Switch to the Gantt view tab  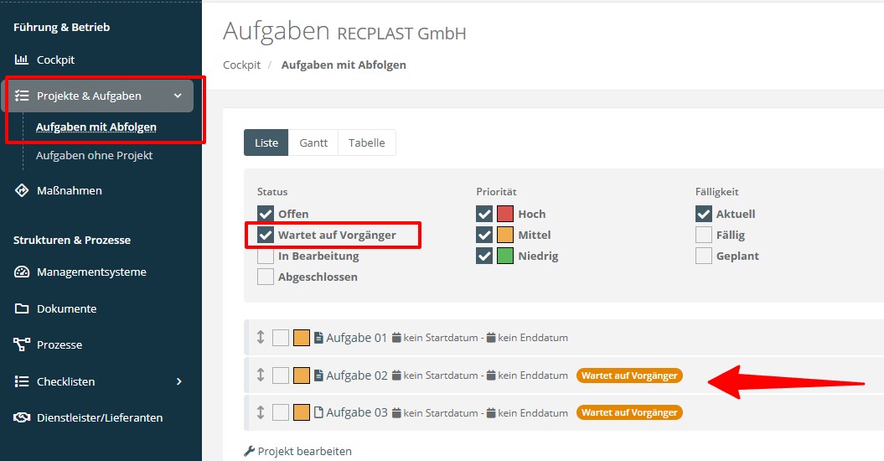point(313,142)
